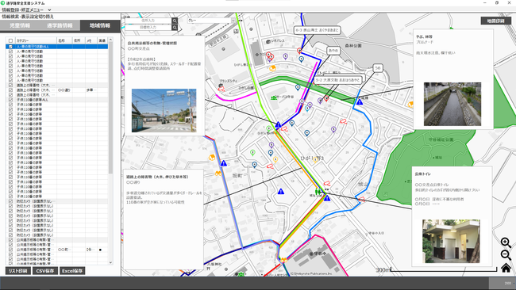Sort by カテゴリー column header

[36, 40]
